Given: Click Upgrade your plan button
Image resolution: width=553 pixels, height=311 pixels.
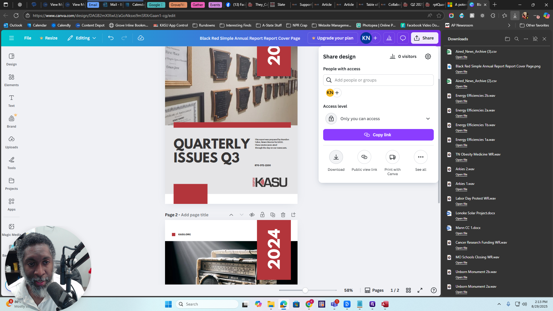Looking at the screenshot, I should click(x=332, y=38).
